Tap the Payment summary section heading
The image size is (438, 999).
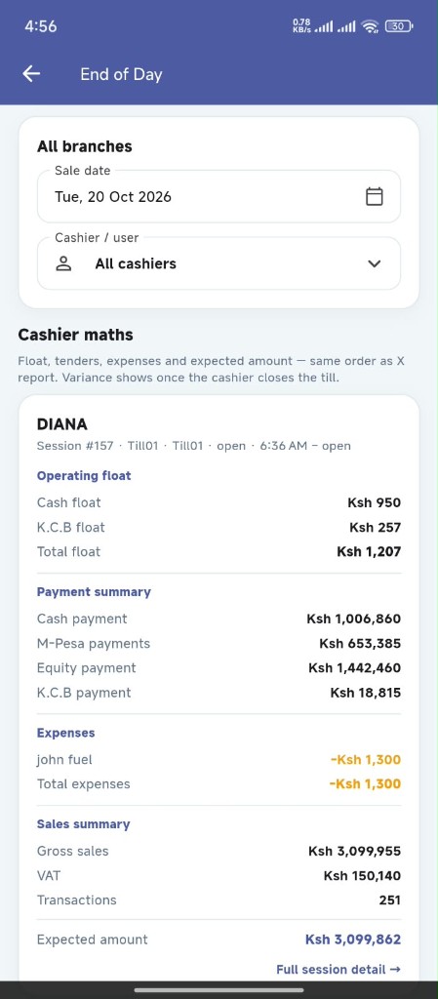point(95,592)
